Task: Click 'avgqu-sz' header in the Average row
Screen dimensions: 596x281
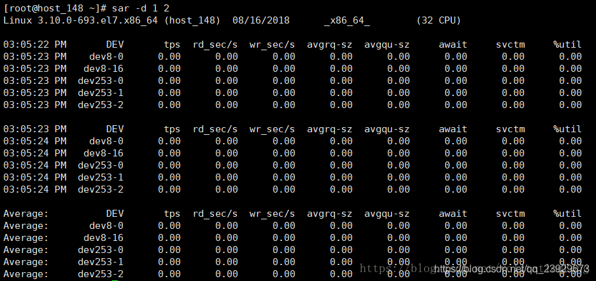Action: point(387,214)
